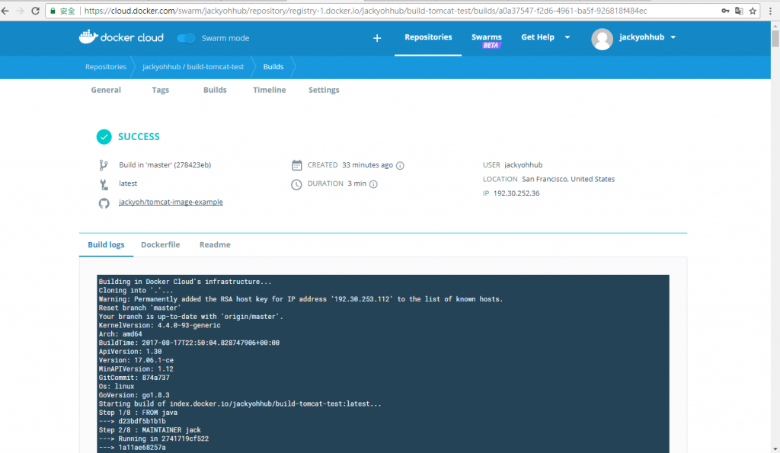
Task: Click the git branch icon
Action: pos(104,165)
